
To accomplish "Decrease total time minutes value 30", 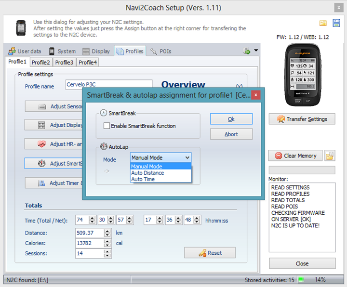I will [111, 222].
